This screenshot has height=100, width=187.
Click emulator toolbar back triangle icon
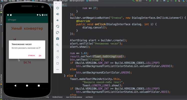click(x=58, y=51)
